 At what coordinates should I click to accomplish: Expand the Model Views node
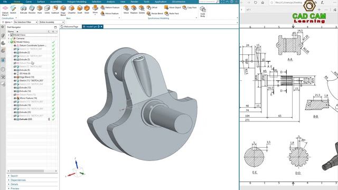click(8, 35)
